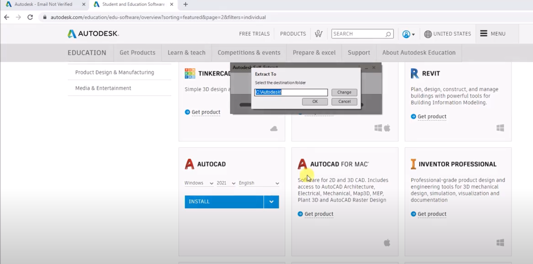Viewport: 533px width, 264px height.
Task: Select Media & Entertainment filter
Action: [x=103, y=88]
